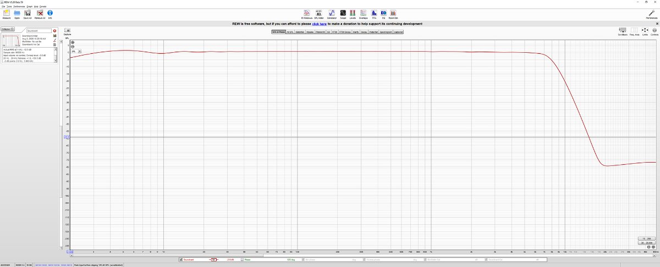Open the RTA analyzer
660x267 pixels.
pyautogui.click(x=374, y=13)
